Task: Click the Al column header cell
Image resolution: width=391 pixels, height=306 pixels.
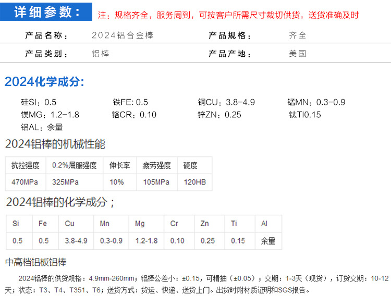Action: [x=268, y=224]
